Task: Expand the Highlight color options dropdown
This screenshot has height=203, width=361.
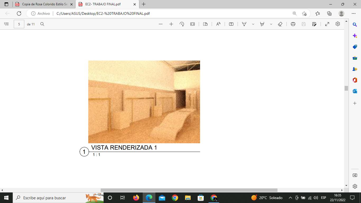Action: [x=271, y=24]
